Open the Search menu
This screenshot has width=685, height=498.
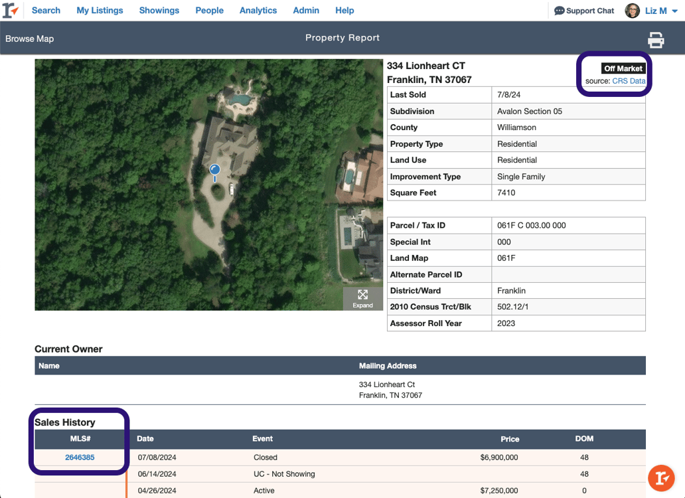coord(46,11)
